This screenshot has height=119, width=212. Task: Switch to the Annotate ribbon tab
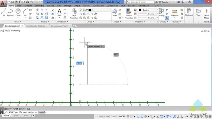pos(28,6)
